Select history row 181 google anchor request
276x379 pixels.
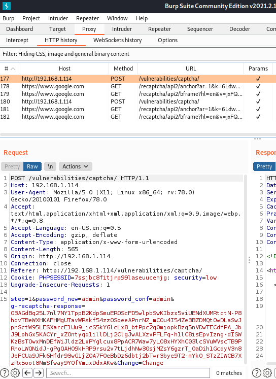click(x=138, y=109)
